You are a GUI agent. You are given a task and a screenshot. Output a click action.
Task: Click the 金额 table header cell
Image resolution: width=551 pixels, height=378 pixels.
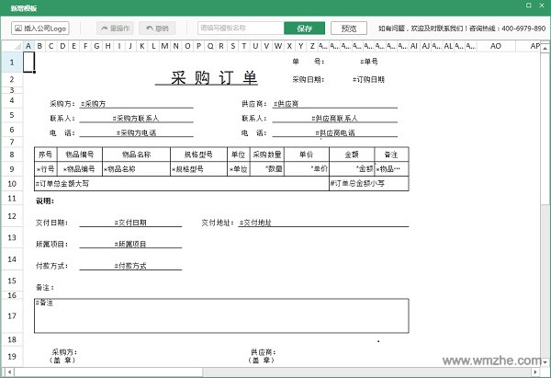[352, 155]
